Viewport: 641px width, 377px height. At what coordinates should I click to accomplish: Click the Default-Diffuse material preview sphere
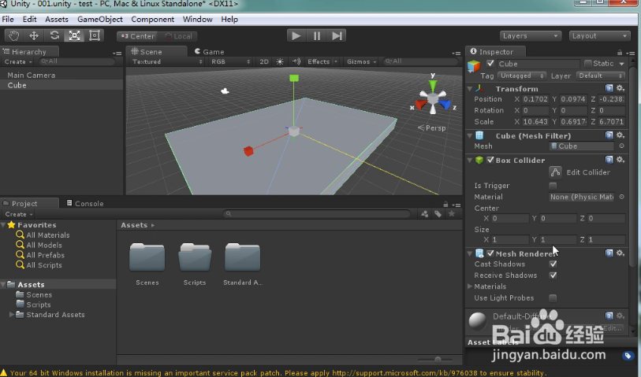[478, 320]
